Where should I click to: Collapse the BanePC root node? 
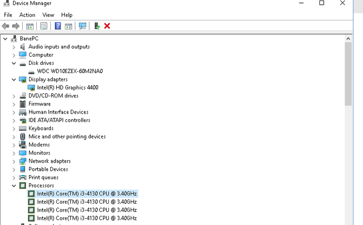[x=5, y=39]
